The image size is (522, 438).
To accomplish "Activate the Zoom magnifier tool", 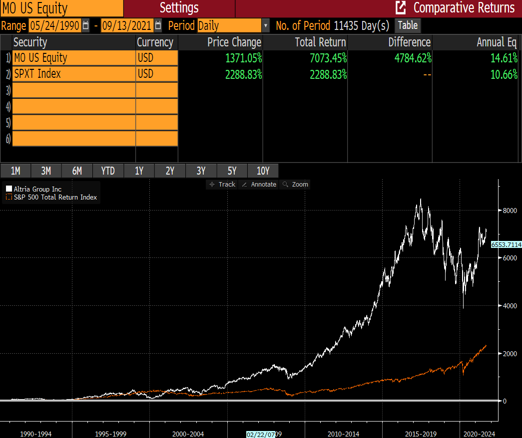I will 295,184.
